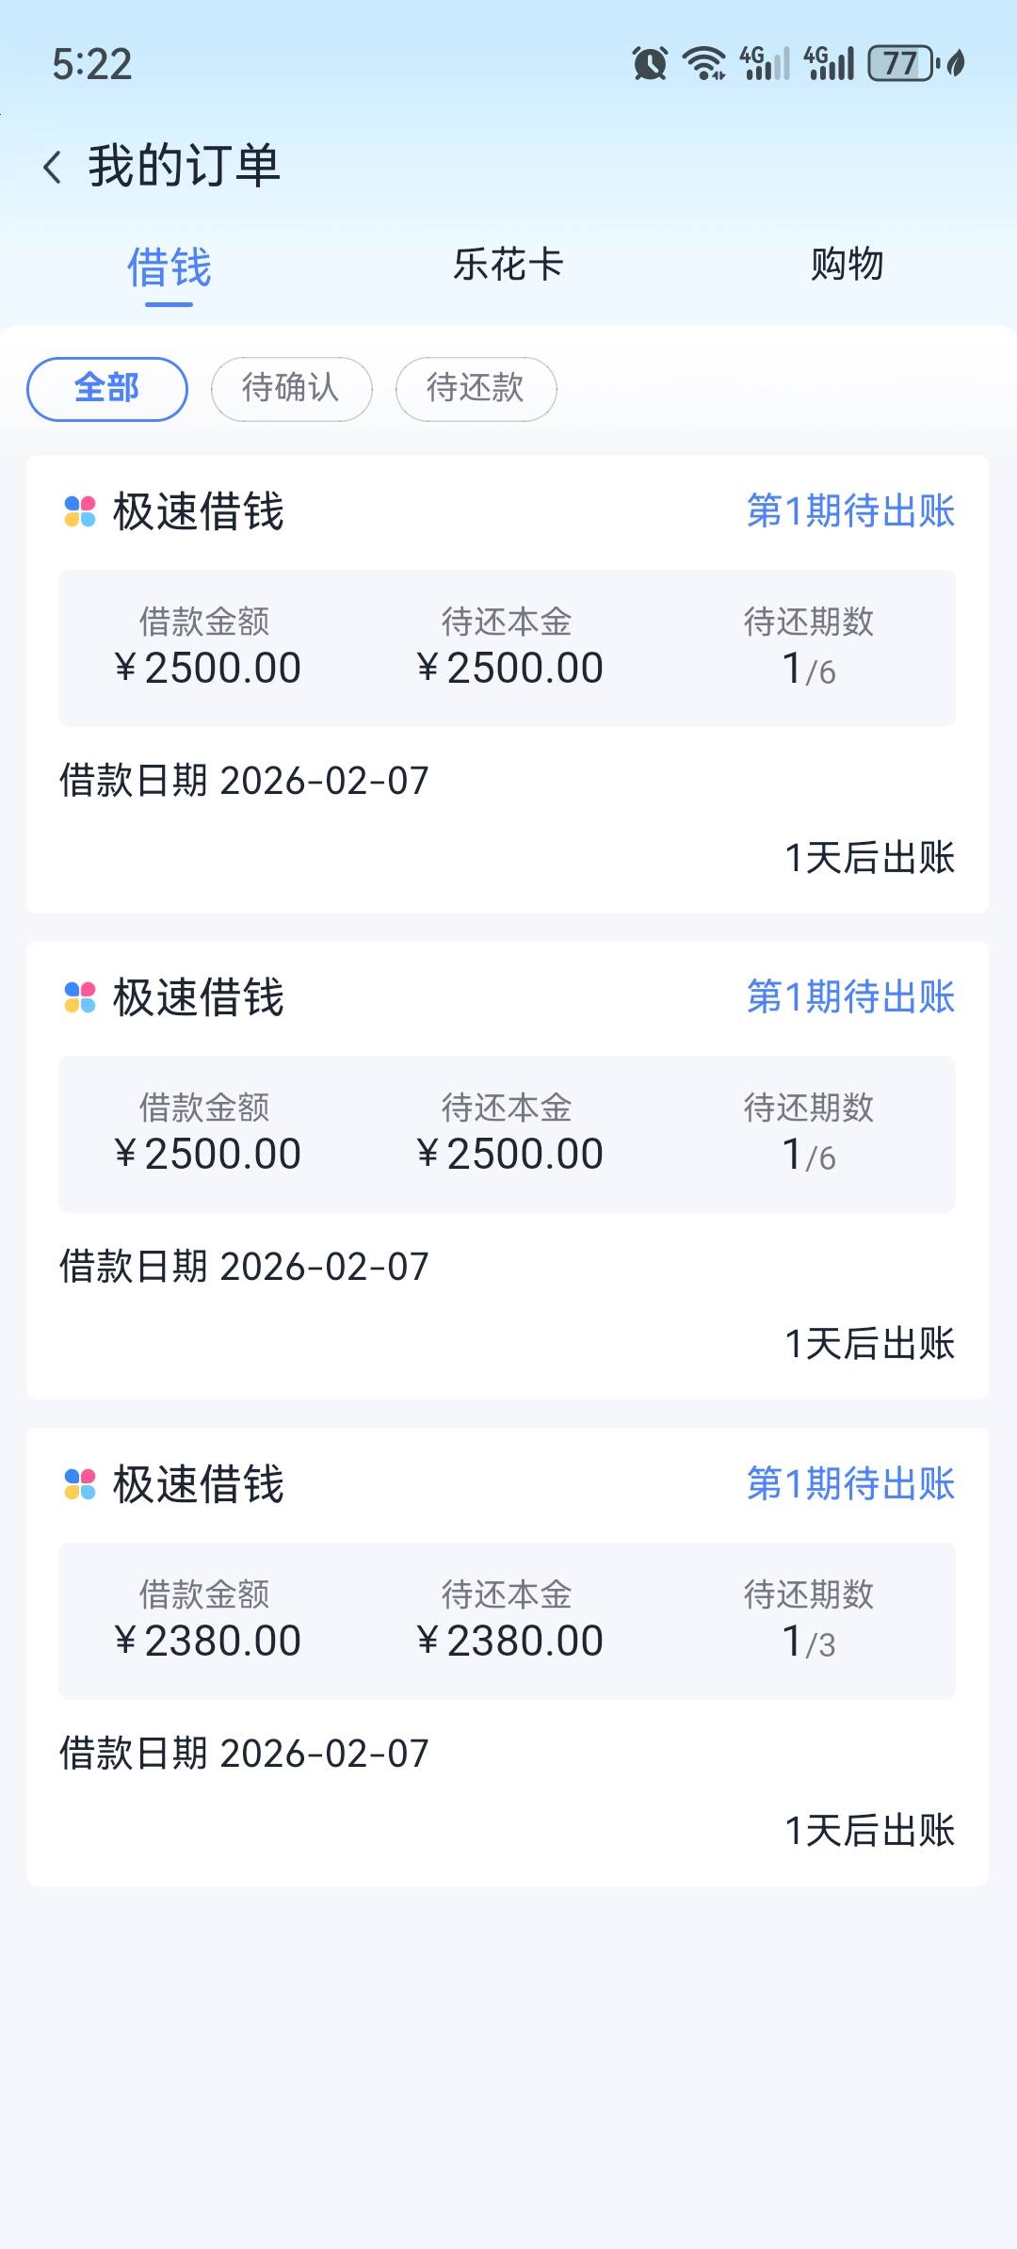Open the second loan's 第1期待出账 status link
The height and width of the screenshot is (2249, 1017).
850,997
